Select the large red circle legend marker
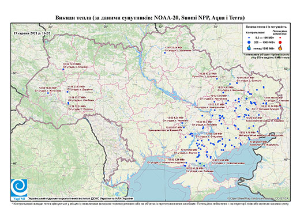The height and width of the screenshot is (212, 300). [x=280, y=42]
